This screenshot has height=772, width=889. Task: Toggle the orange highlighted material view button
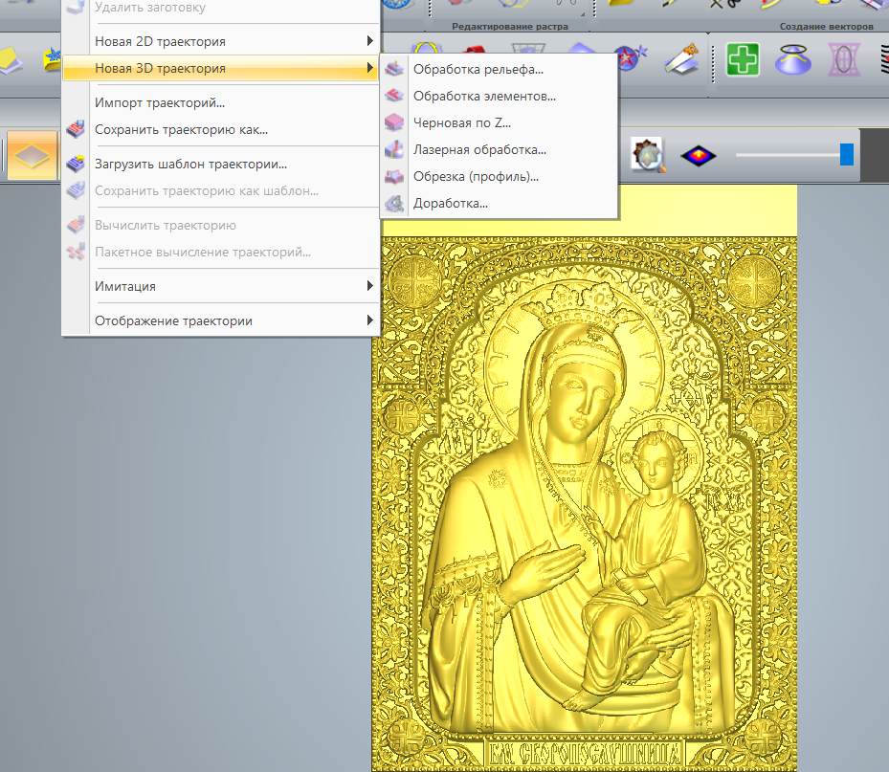[33, 155]
